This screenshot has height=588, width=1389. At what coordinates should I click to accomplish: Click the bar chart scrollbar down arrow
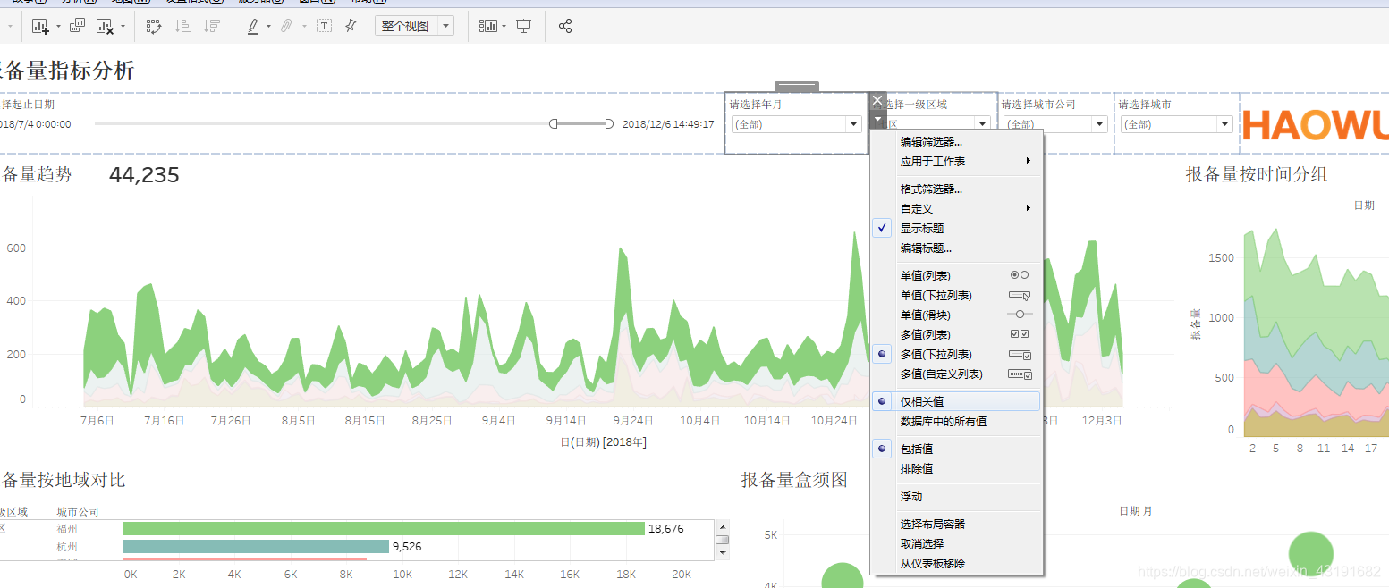point(722,553)
